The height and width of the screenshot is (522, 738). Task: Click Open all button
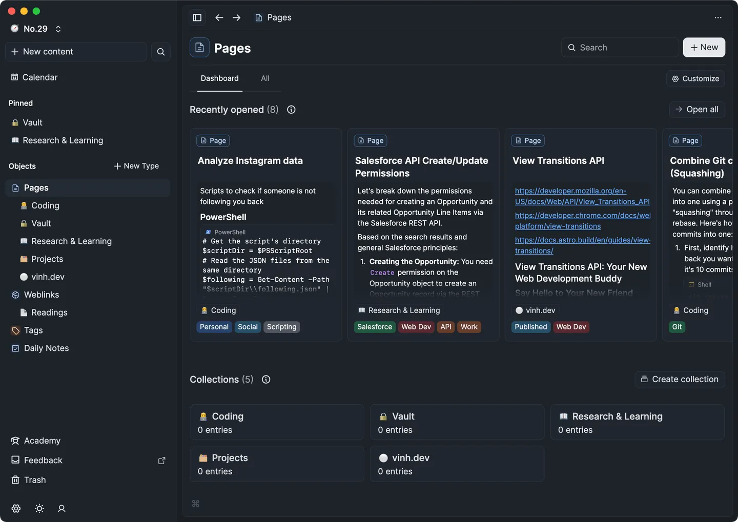coord(697,110)
